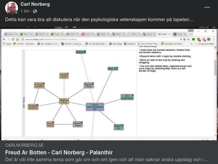The height and width of the screenshot is (164, 218).
Task: Click the Sigmund Freud node
Action: click(x=89, y=85)
